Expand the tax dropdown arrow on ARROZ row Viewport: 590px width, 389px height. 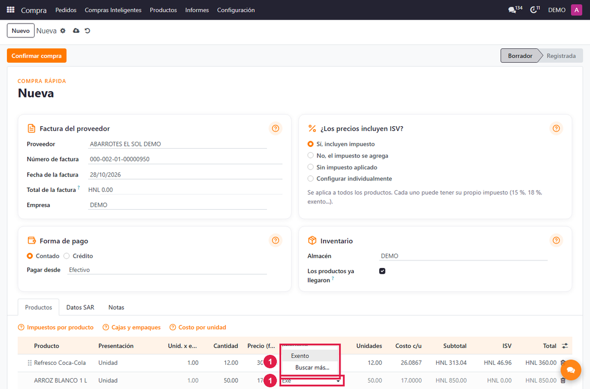(x=338, y=381)
